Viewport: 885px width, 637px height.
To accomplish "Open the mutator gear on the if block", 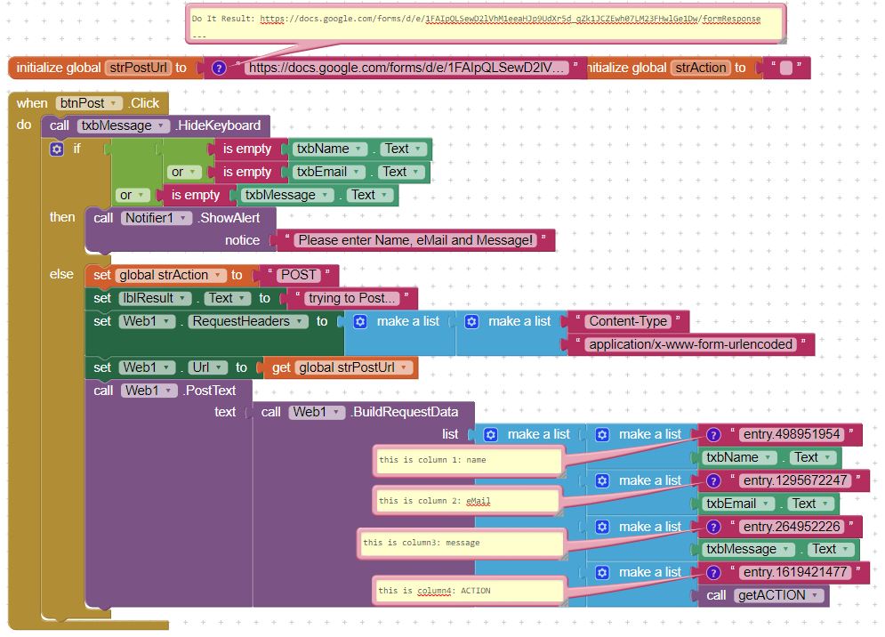I will 56,149.
